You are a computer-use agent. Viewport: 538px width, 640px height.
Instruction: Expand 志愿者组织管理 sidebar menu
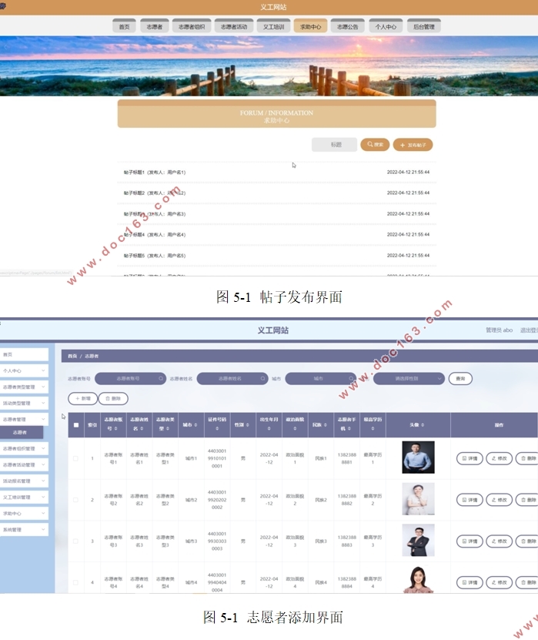(24, 448)
